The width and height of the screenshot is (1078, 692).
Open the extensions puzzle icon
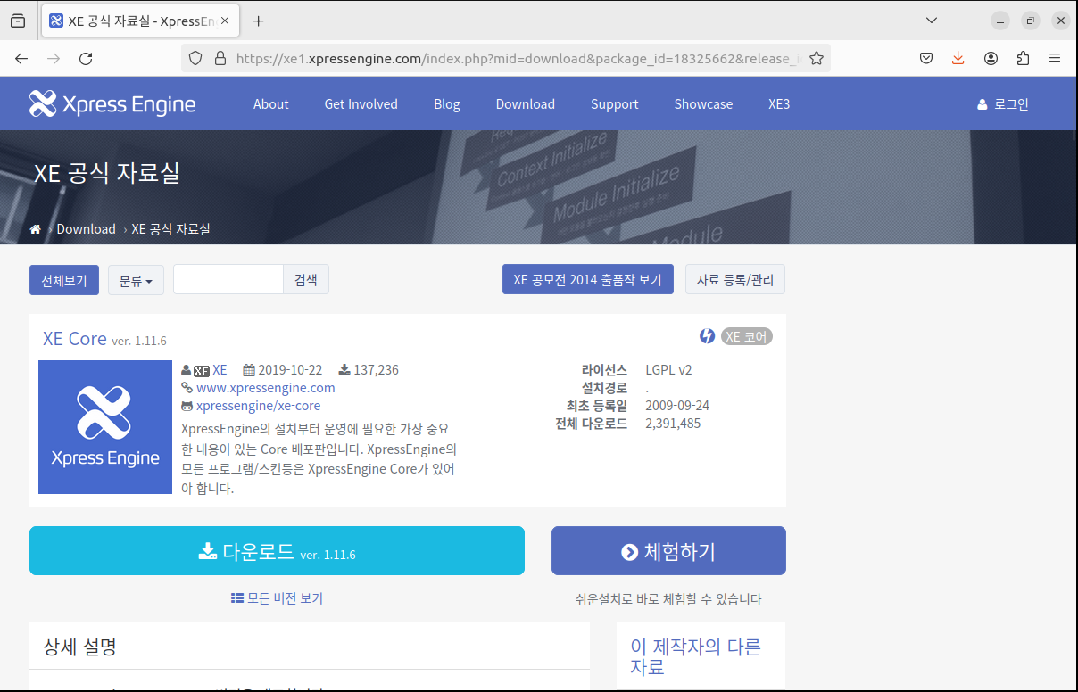point(1023,58)
